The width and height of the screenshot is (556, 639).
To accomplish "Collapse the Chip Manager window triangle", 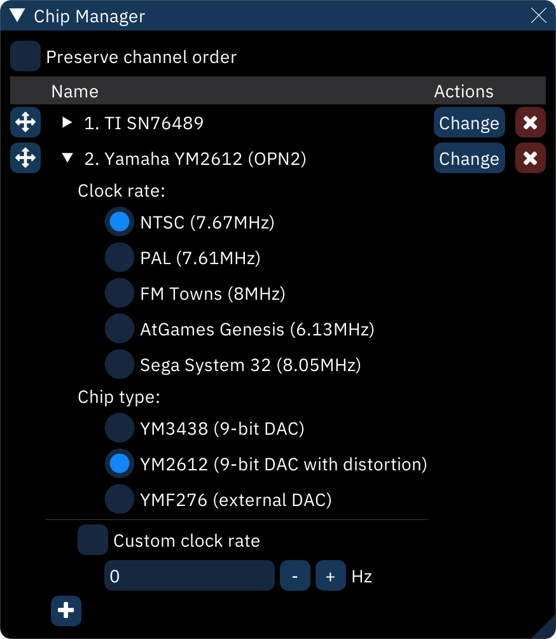I will click(x=17, y=16).
